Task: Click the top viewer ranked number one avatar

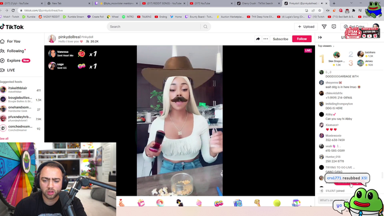Action: (x=337, y=55)
